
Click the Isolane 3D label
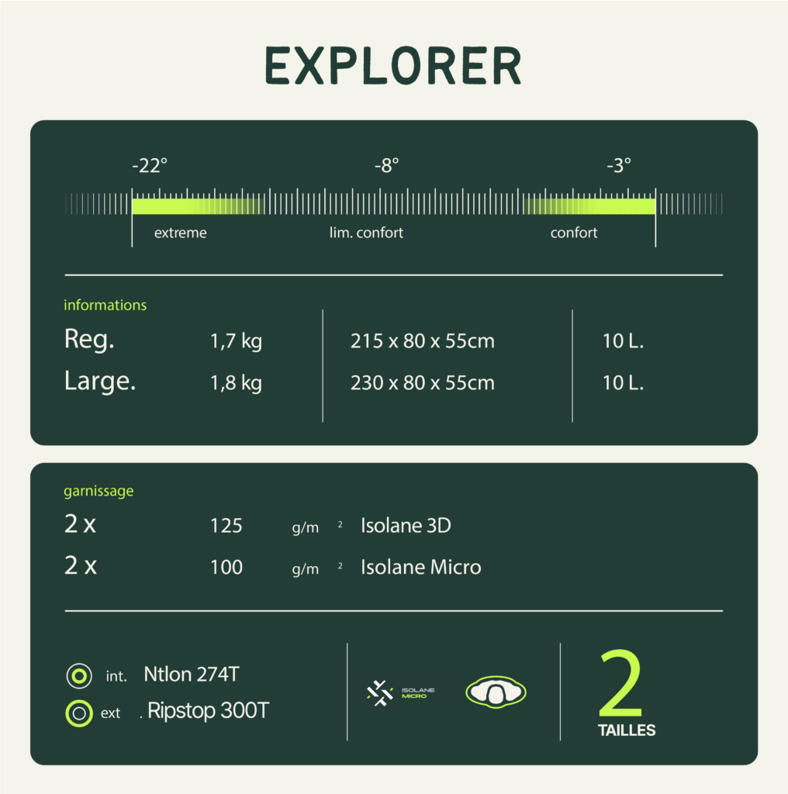point(406,526)
